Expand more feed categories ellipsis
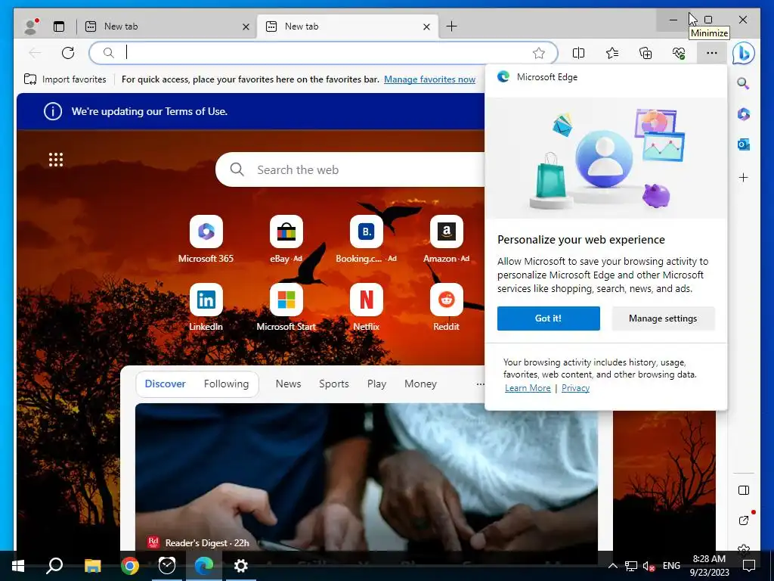 coord(480,384)
